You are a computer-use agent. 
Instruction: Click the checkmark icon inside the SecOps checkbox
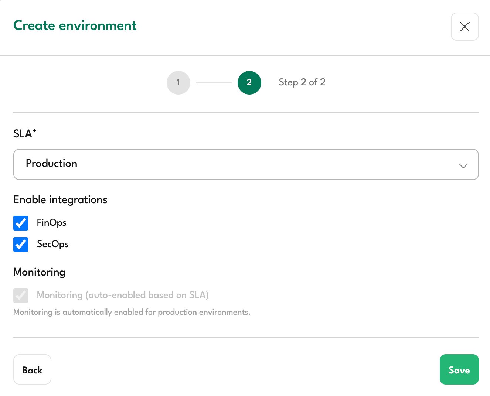coord(21,244)
